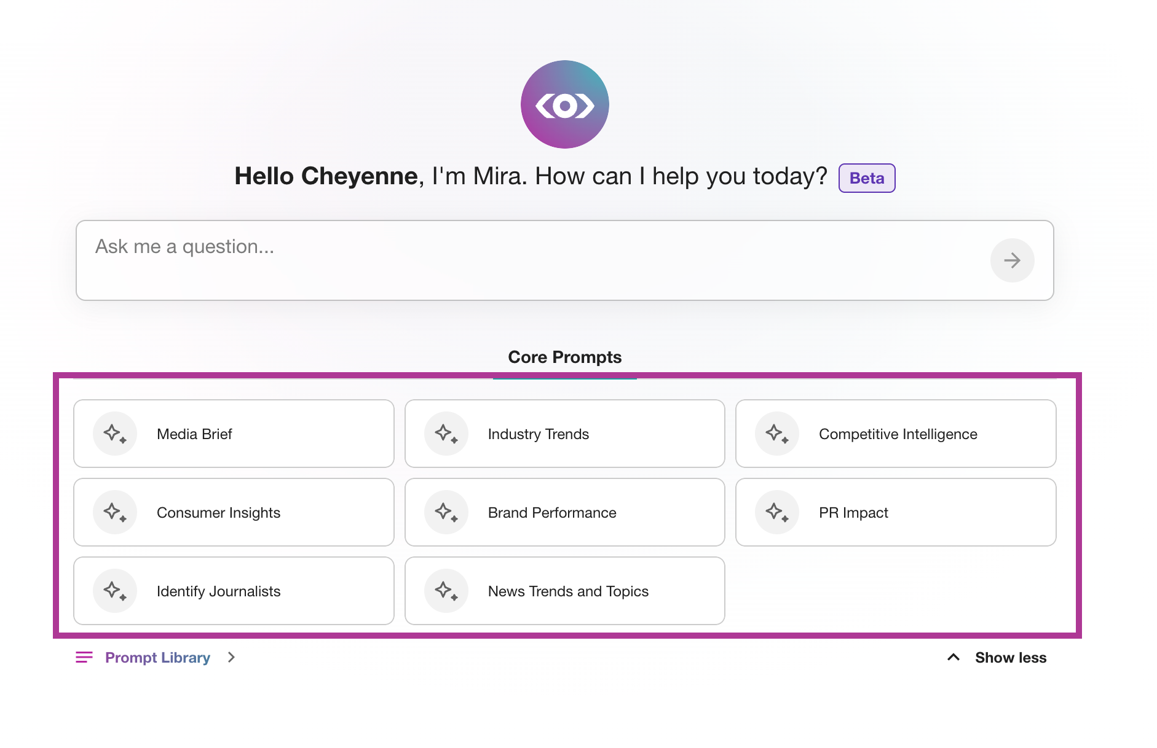Click the Beta badge beside greeting

click(x=867, y=178)
